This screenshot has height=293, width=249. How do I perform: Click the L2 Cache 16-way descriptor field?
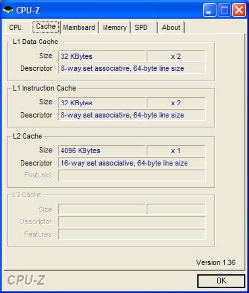coord(132,163)
